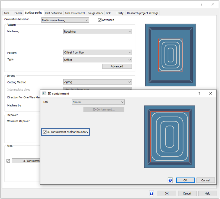Screen dimensions: 220x199
Task: Expand the Pattern Offset from floor dropdown
Action: coord(98,52)
